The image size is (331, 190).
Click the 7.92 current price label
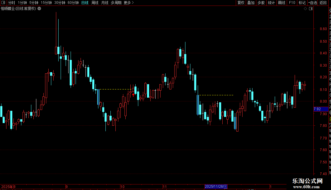point(321,109)
